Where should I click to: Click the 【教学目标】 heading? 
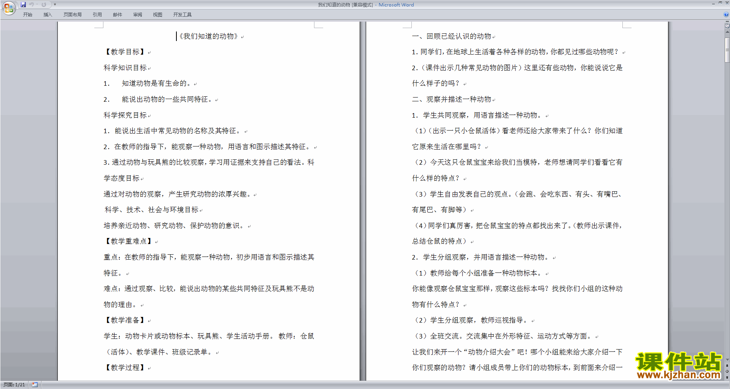(x=125, y=52)
